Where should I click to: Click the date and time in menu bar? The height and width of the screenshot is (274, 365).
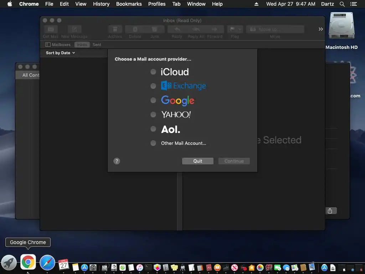tap(291, 4)
